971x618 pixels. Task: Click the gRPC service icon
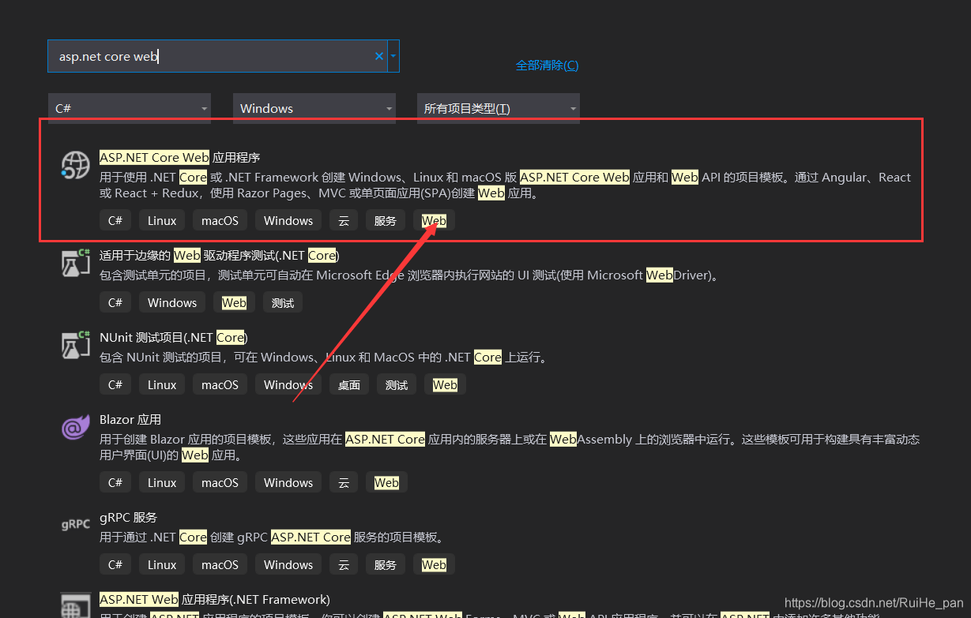point(76,524)
